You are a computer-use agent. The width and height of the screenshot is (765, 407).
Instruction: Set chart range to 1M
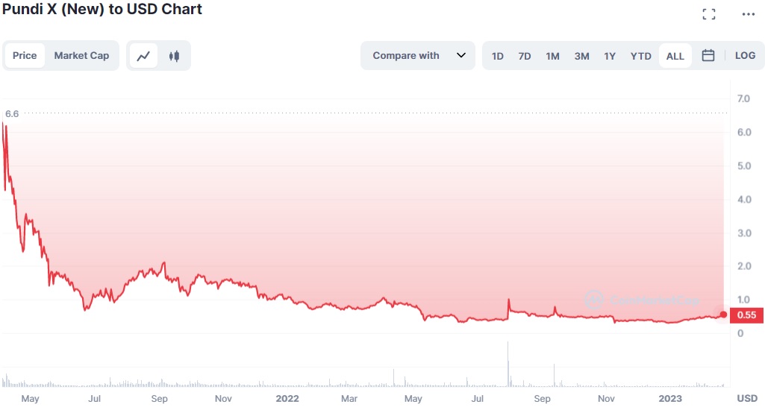coord(552,56)
